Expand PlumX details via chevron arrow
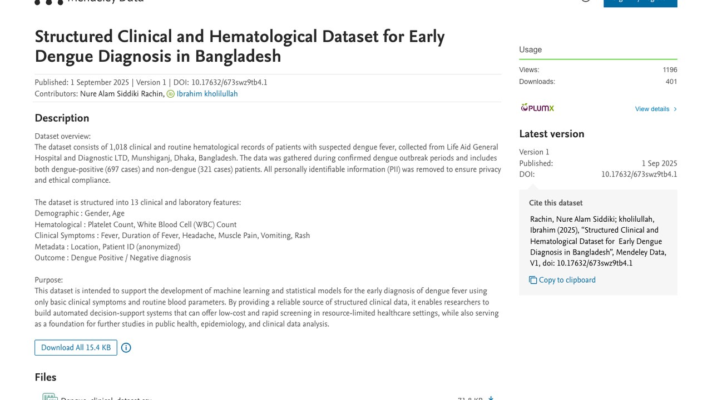The width and height of the screenshot is (712, 400). point(675,109)
